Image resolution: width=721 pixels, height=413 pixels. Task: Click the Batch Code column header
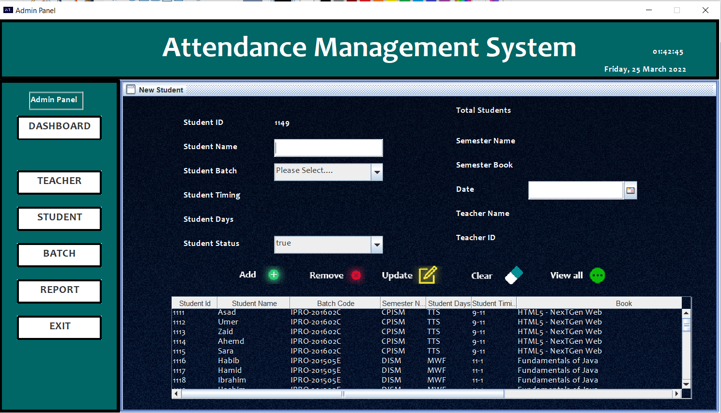point(336,303)
